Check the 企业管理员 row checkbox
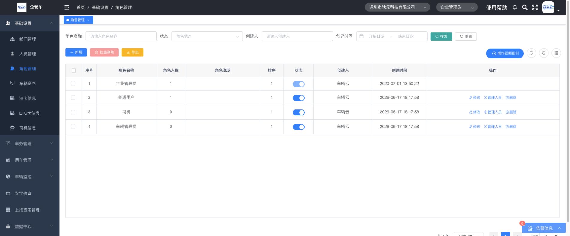This screenshot has height=236, width=570. tap(73, 84)
